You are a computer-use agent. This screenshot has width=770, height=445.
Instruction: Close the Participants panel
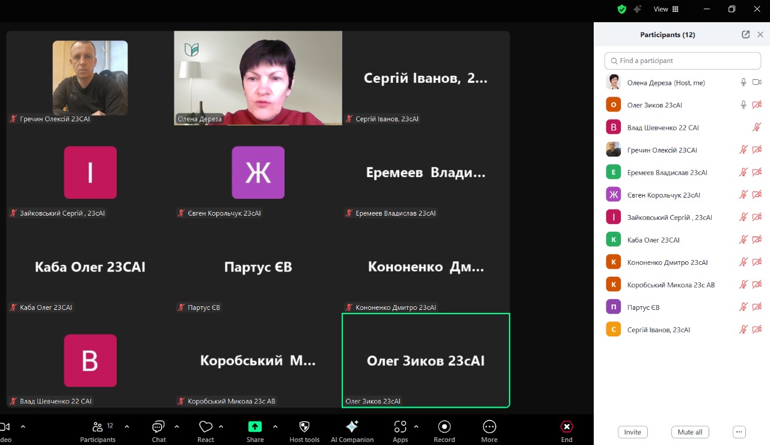pyautogui.click(x=760, y=35)
